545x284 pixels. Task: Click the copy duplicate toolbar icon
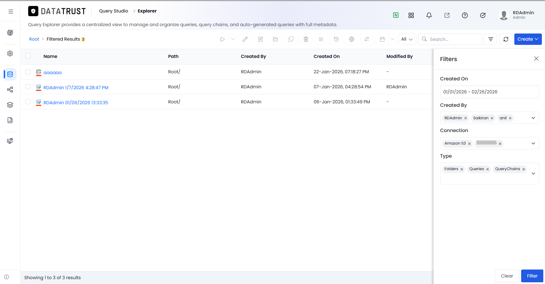point(291,39)
